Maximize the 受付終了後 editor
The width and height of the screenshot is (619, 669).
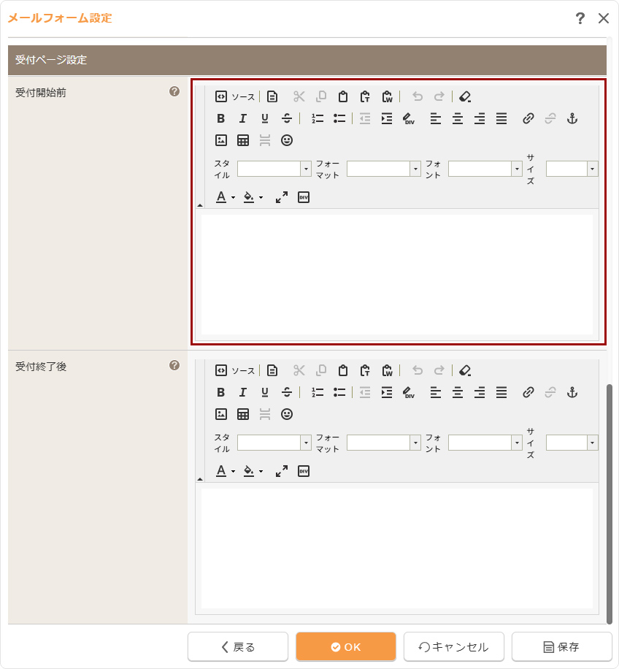282,471
